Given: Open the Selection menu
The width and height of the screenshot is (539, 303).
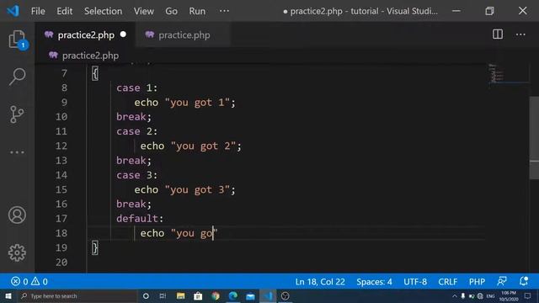Looking at the screenshot, I should click(103, 11).
